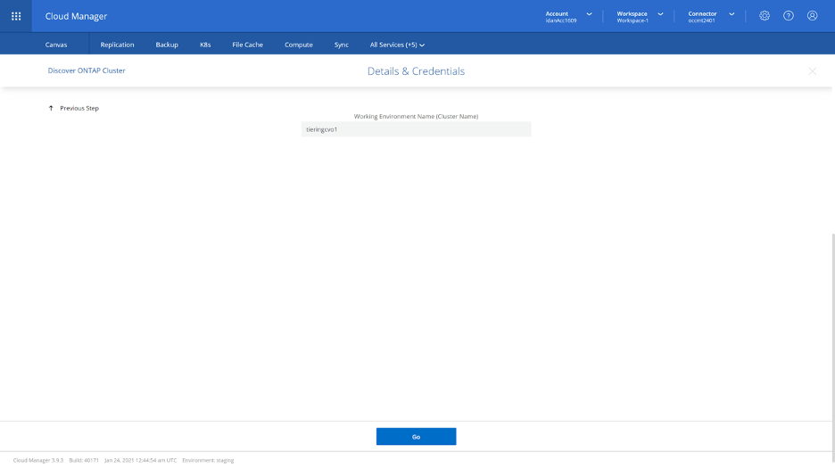Open the settings gear icon
Viewport: 835px width, 469px height.
pyautogui.click(x=765, y=16)
